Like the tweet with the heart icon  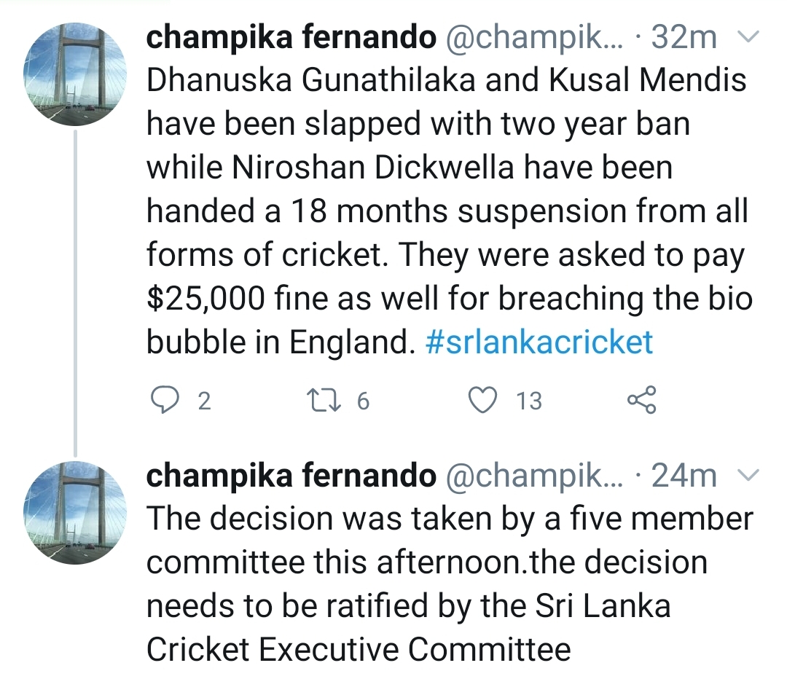(483, 400)
